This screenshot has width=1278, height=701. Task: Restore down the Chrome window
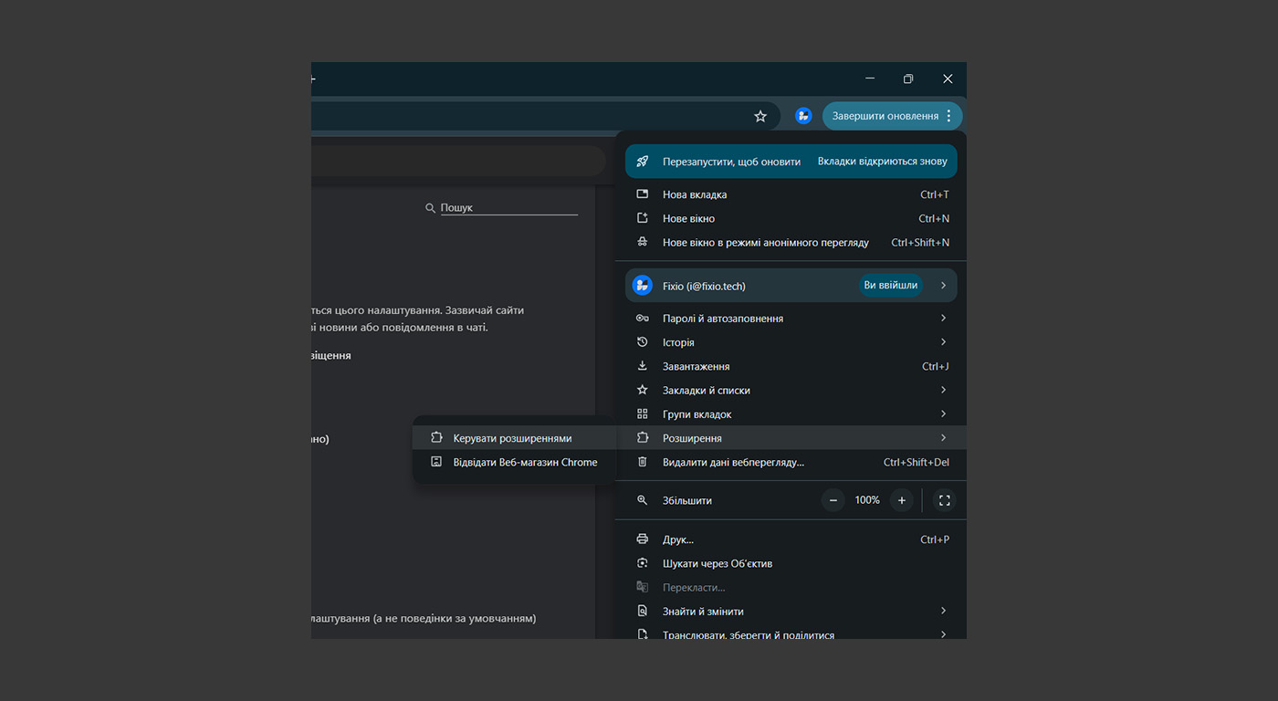click(x=908, y=78)
